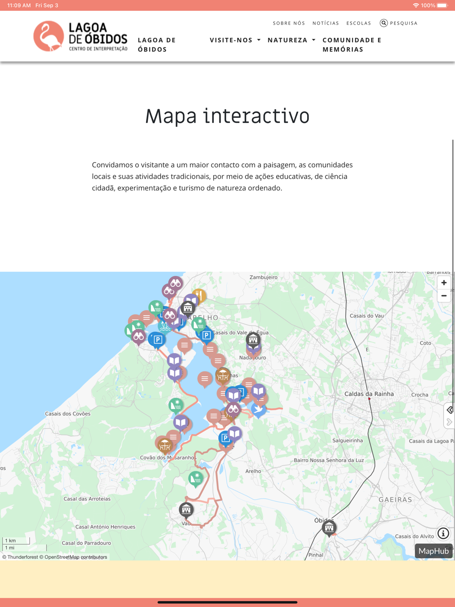The width and height of the screenshot is (455, 607).
Task: Select the teal fountain waves marker
Action: [164, 327]
